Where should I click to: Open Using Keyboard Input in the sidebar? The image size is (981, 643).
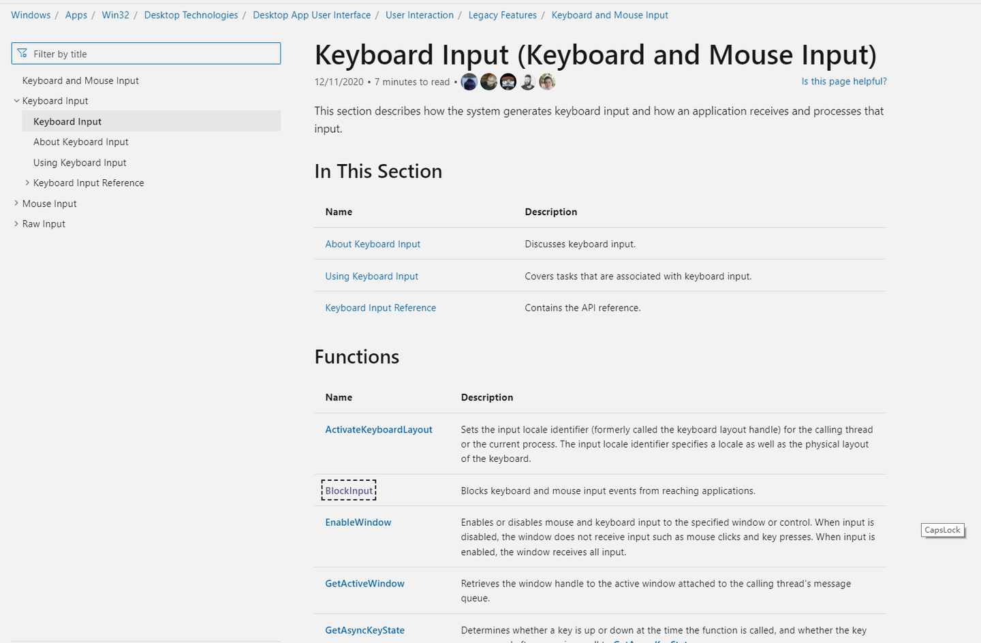(x=80, y=162)
